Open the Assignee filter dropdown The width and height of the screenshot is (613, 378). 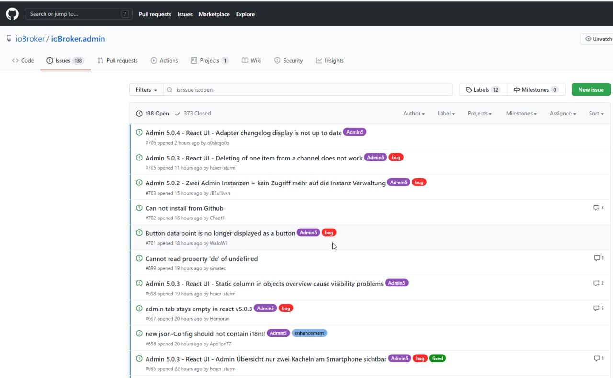click(563, 114)
